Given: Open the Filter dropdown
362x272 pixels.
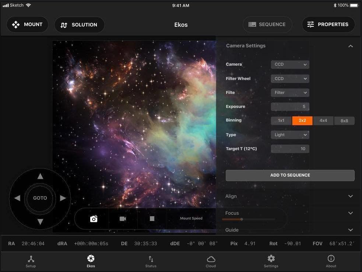Looking at the screenshot, I should (x=290, y=93).
